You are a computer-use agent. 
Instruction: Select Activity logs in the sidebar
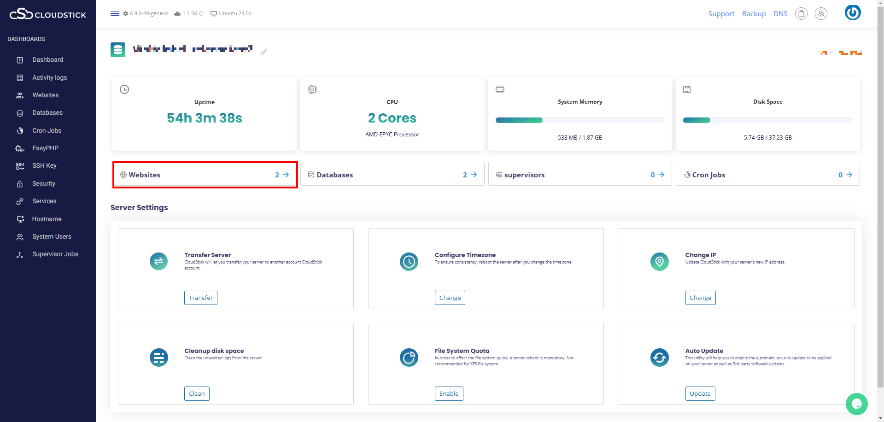point(49,77)
